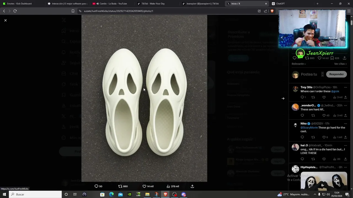Reply to Trey 3llis comment
The image size is (353, 198).
tap(303, 97)
